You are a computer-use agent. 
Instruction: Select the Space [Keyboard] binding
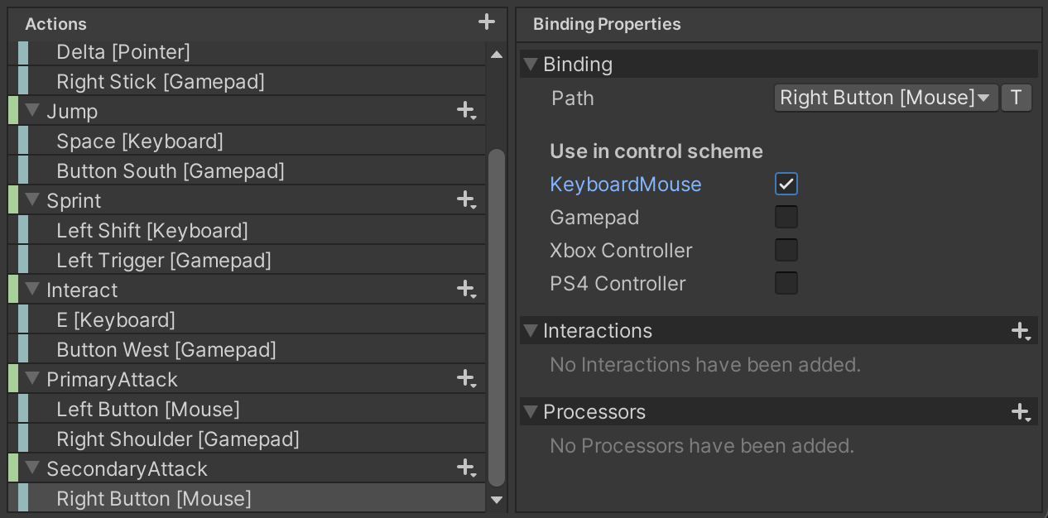point(140,141)
